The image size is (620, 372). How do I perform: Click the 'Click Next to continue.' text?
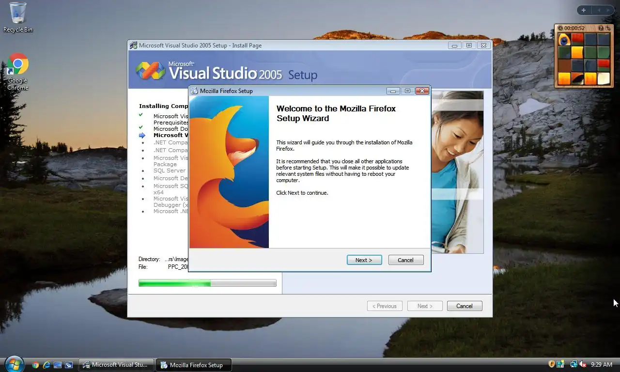pos(302,193)
